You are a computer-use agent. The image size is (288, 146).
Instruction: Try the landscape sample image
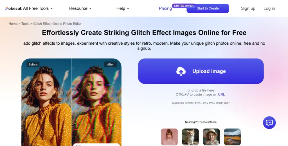click(x=232, y=137)
